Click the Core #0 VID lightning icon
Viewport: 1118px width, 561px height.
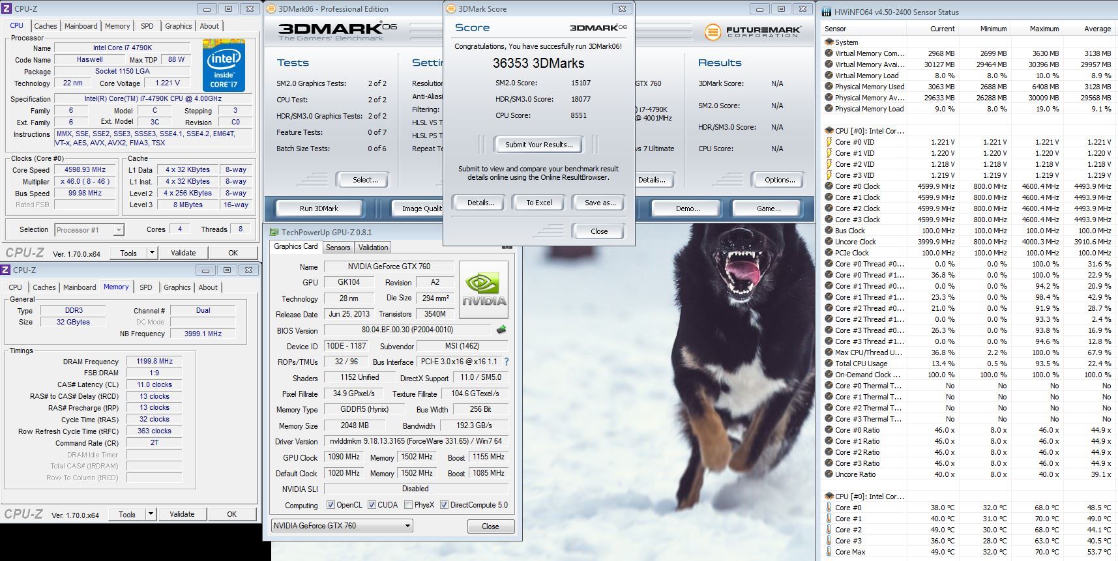(x=829, y=142)
